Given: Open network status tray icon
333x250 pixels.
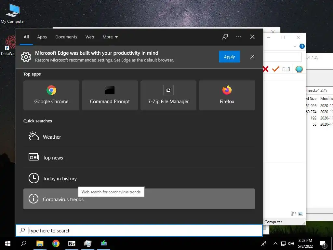Looking at the screenshot, I should [283, 243].
